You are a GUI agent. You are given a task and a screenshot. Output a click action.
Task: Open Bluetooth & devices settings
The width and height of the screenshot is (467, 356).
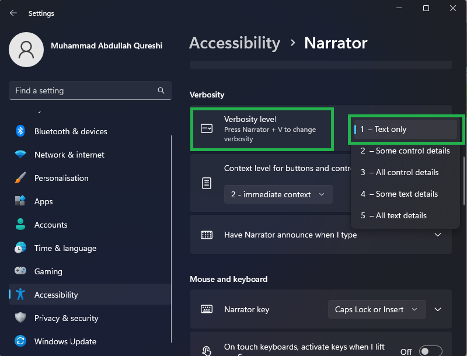[70, 131]
